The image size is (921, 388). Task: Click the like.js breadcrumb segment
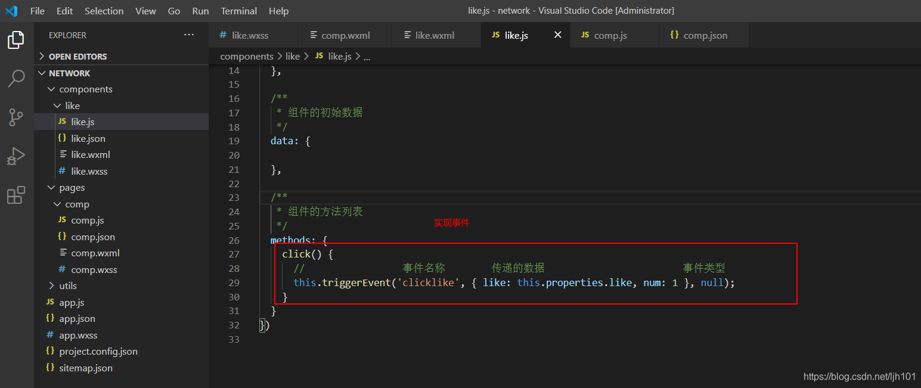point(340,56)
